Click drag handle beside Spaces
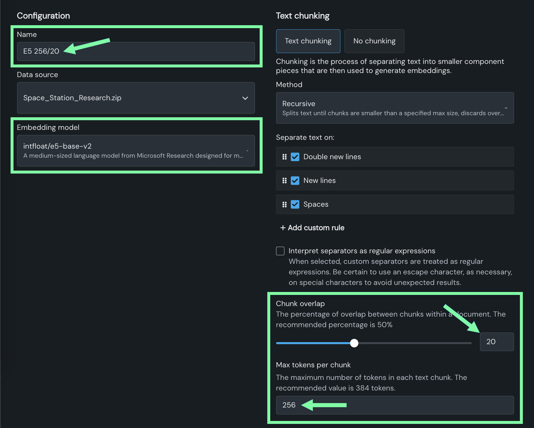Screen dimensions: 534x428 tap(284, 204)
